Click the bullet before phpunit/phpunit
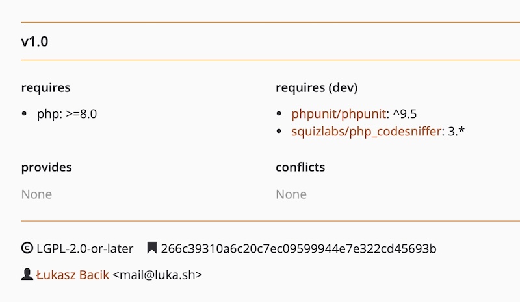Viewport: 520px width, 302px height. pyautogui.click(x=279, y=114)
